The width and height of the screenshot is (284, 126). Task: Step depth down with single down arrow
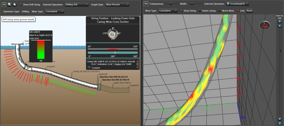(280, 119)
